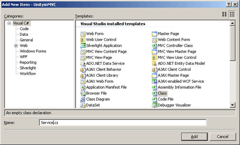Select the WPF category
This screenshot has width=240, height=145.
pyautogui.click(x=23, y=57)
